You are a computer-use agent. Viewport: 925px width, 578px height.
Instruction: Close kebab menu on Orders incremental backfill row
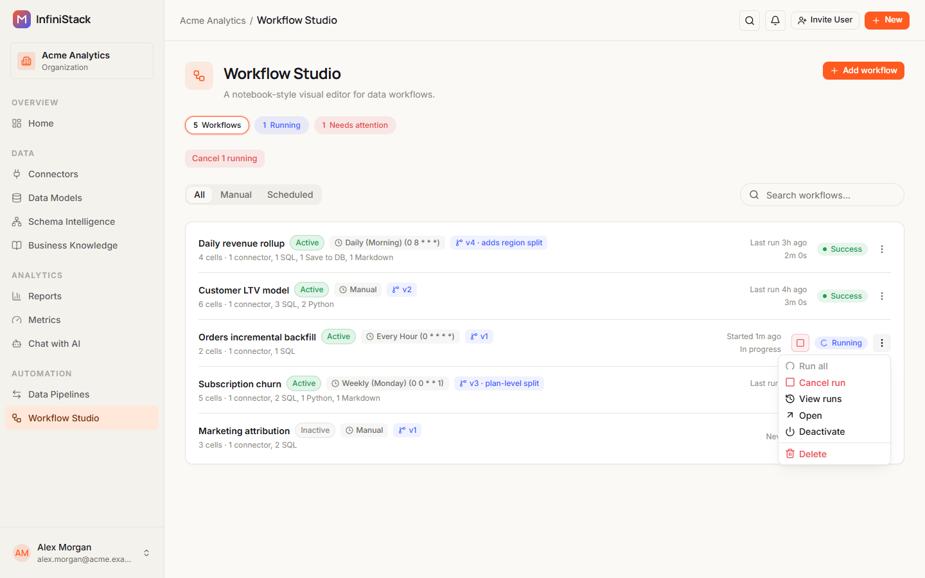[x=882, y=343]
